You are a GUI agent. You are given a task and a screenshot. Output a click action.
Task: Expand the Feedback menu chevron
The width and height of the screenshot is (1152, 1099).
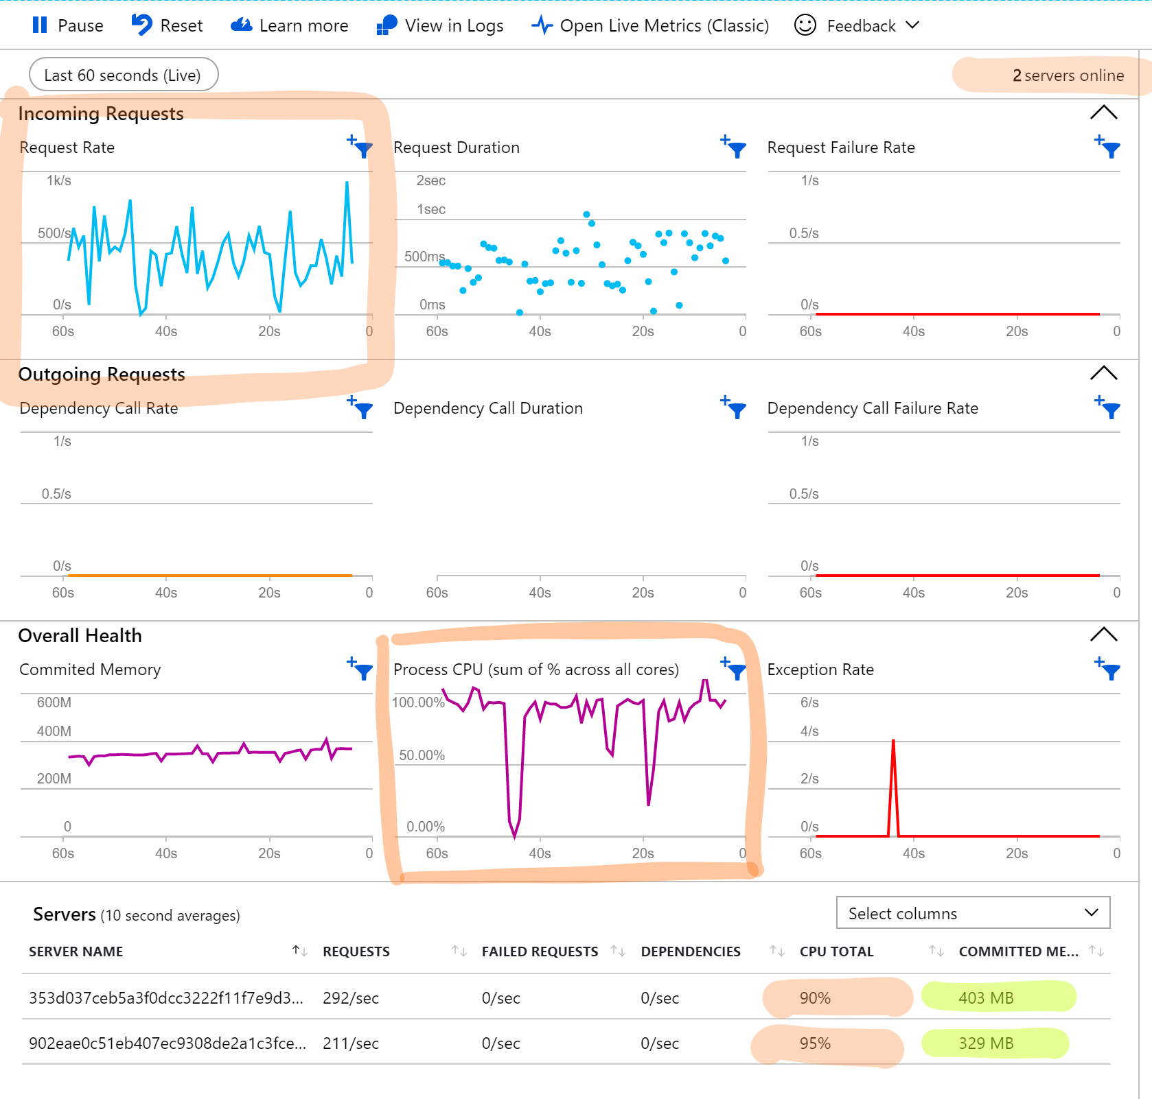(913, 25)
